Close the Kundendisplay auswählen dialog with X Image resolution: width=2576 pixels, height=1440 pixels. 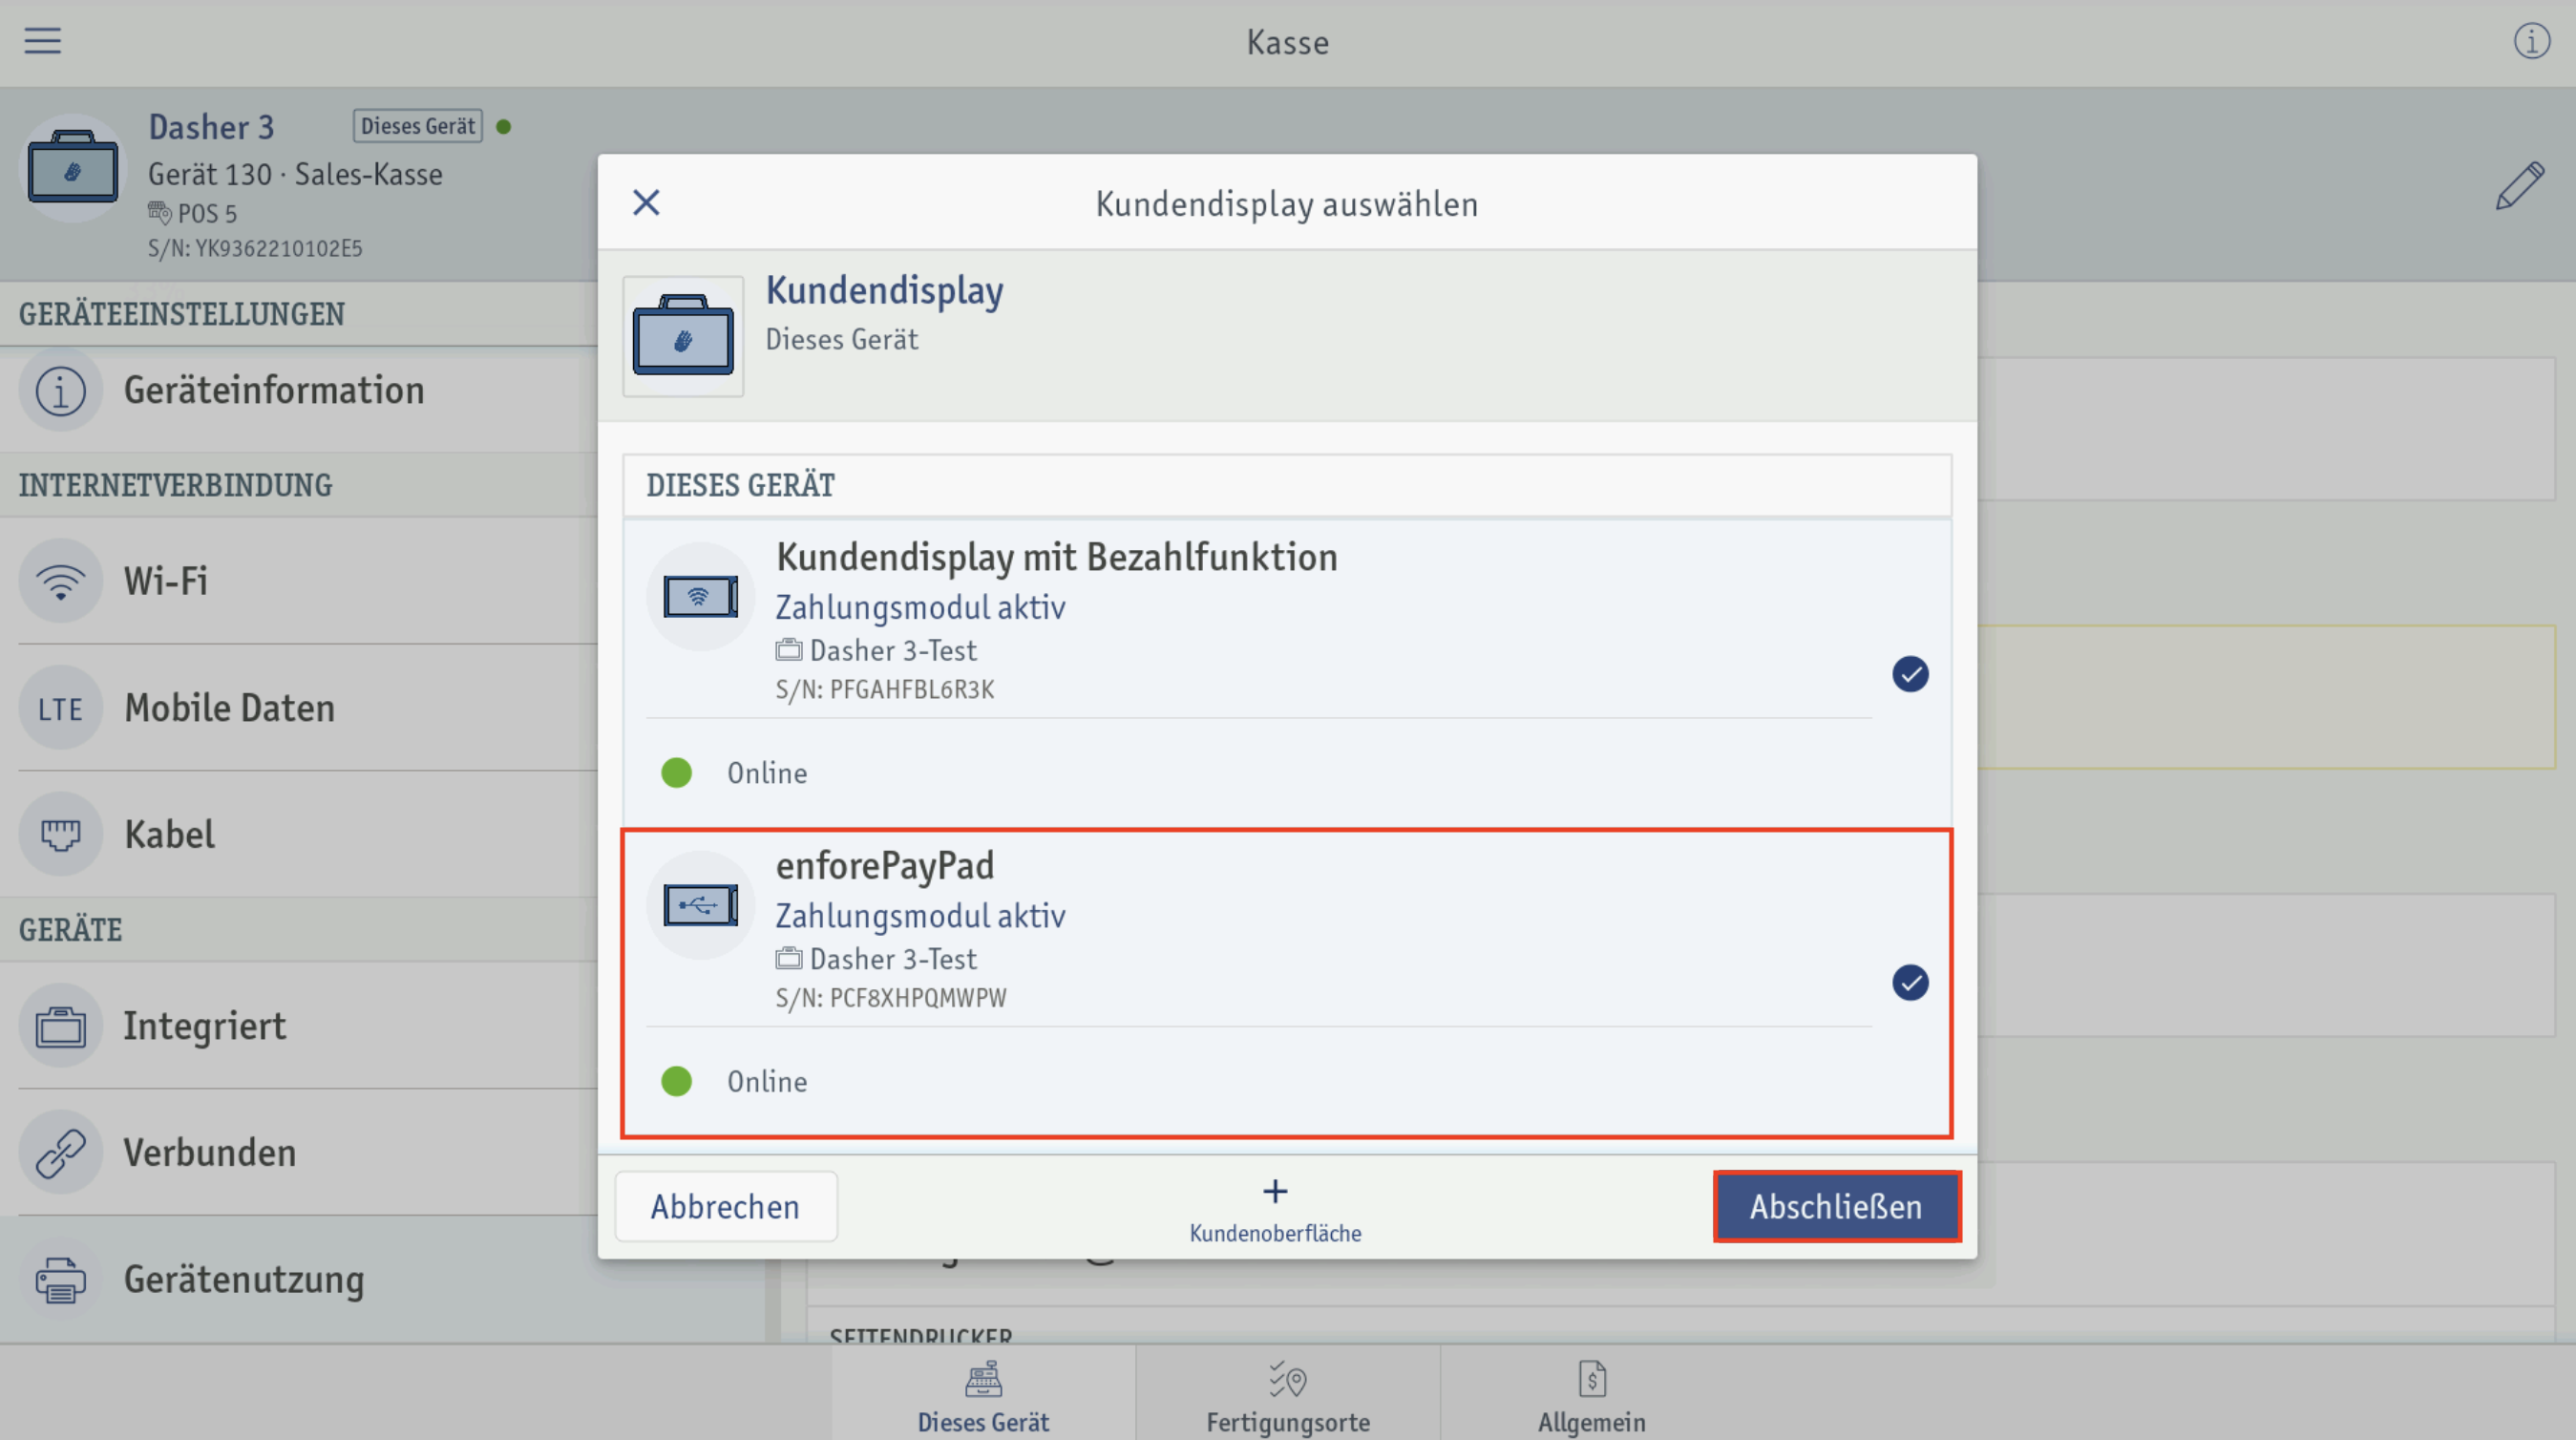pos(646,203)
